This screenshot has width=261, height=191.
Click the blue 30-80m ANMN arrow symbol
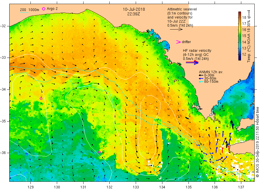coord(201,78)
